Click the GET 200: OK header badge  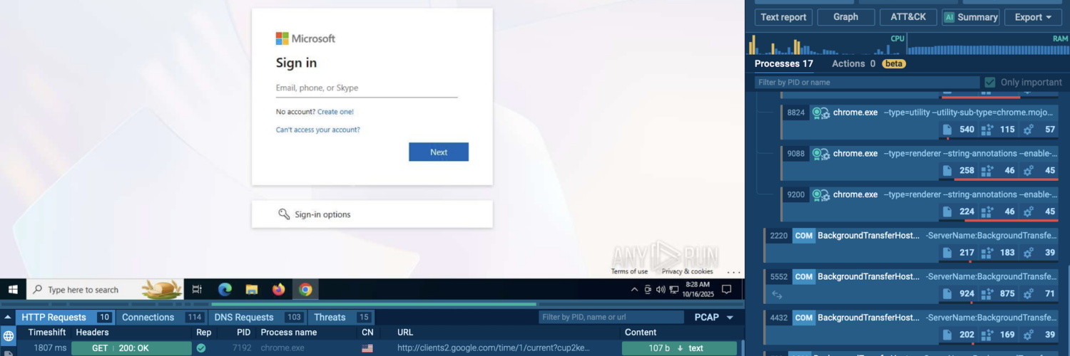[x=131, y=348]
